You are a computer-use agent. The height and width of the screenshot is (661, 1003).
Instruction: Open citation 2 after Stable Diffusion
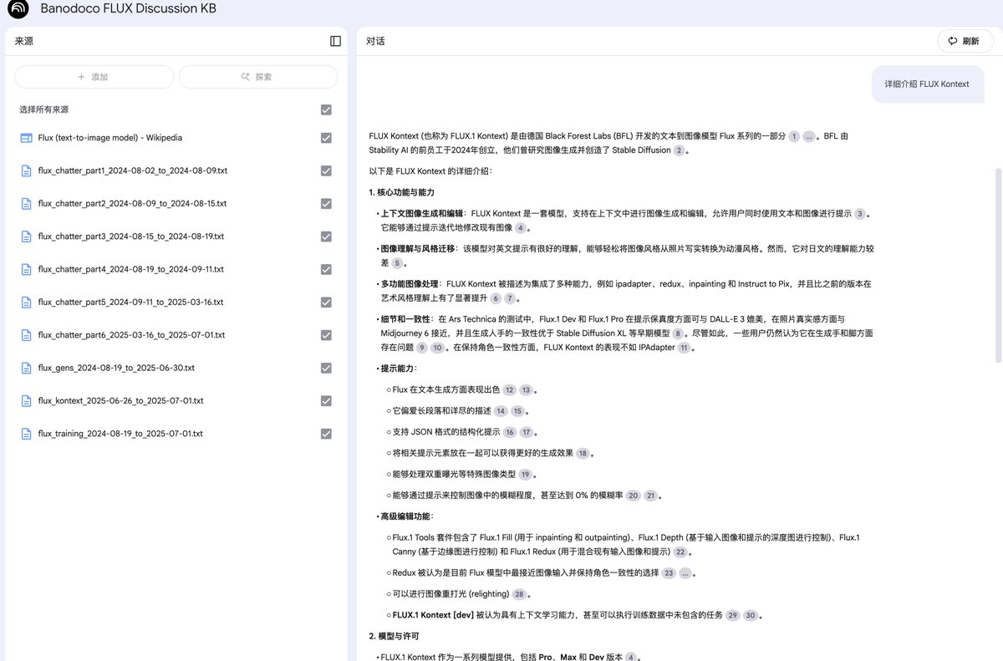(679, 150)
